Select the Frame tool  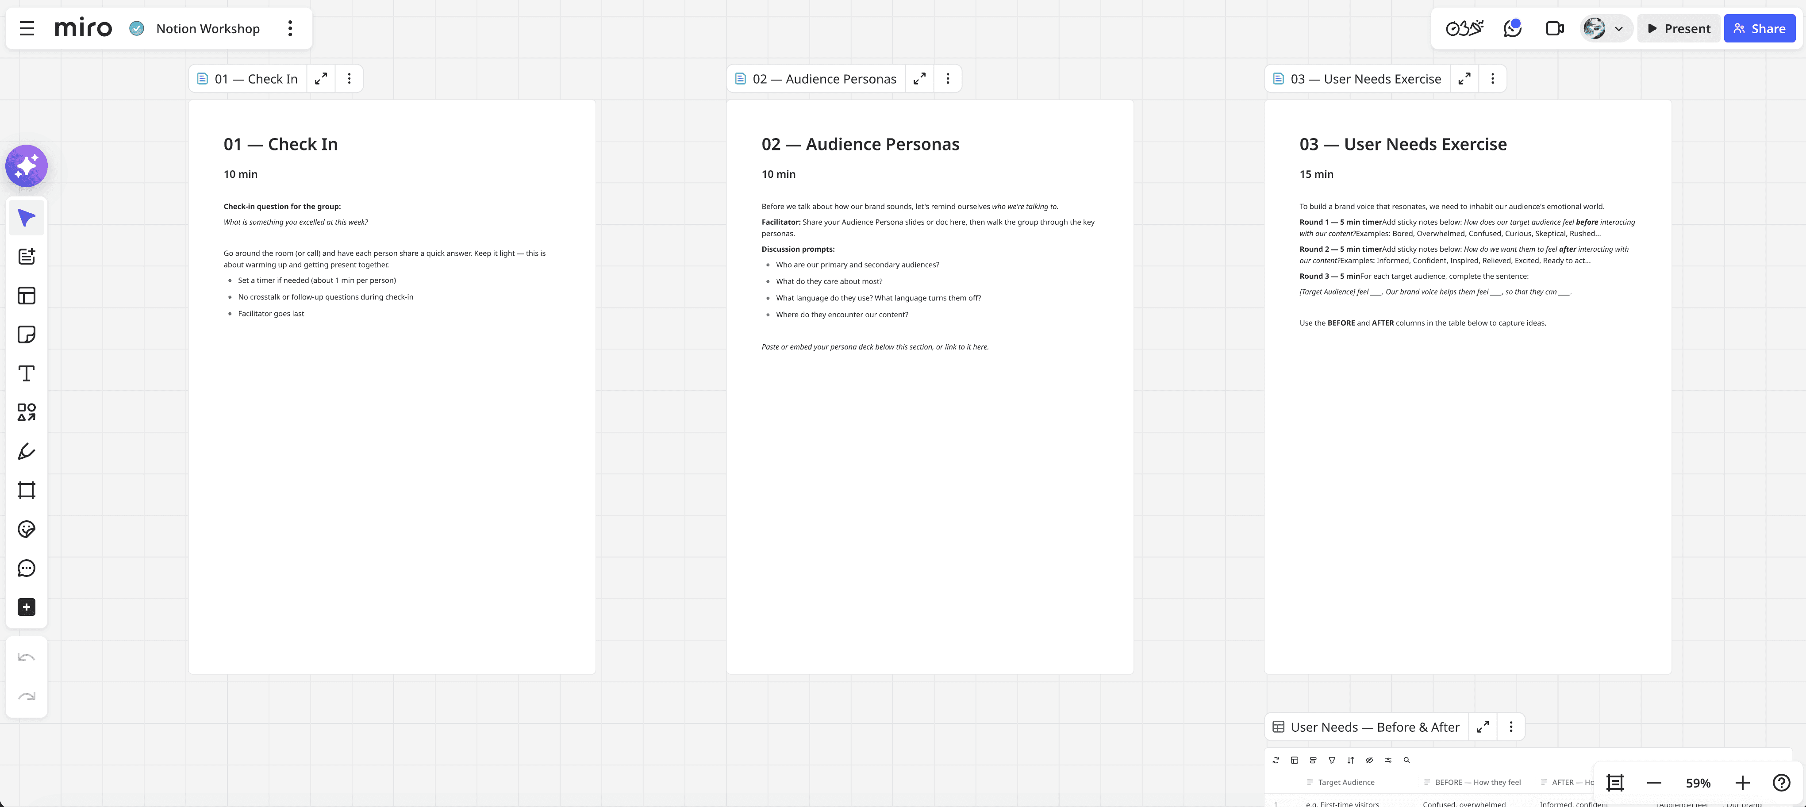click(x=27, y=490)
